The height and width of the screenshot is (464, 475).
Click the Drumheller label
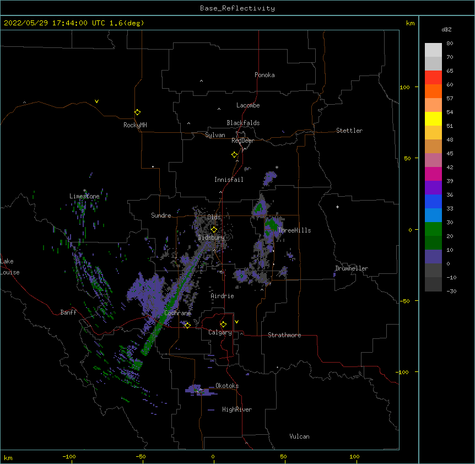tap(352, 268)
